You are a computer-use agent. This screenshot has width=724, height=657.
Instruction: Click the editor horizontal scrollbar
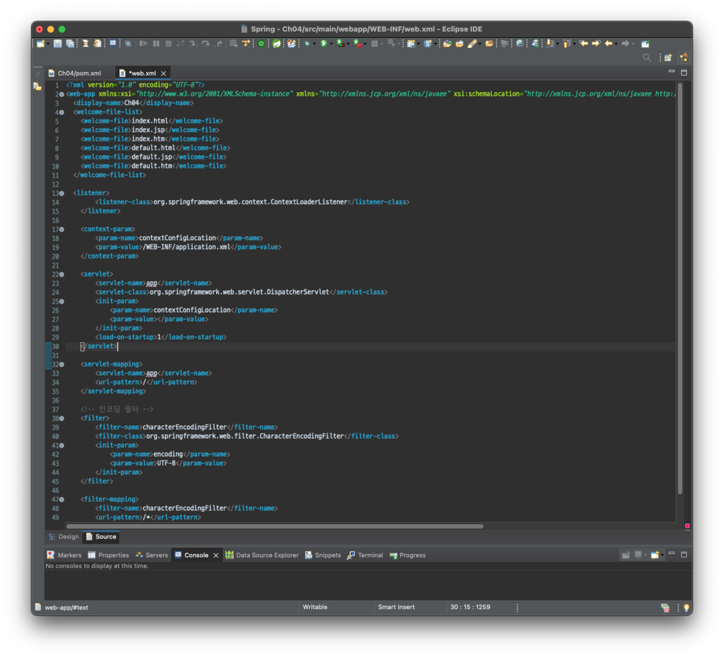[x=275, y=526]
